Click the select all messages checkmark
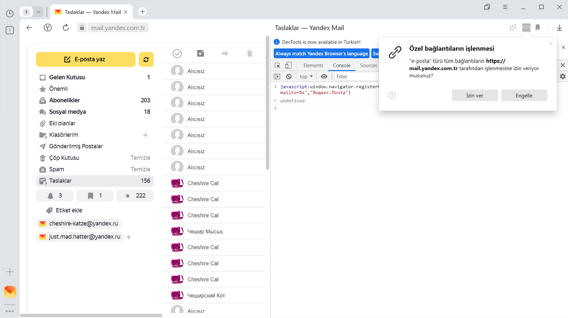568x318 pixels. [177, 53]
